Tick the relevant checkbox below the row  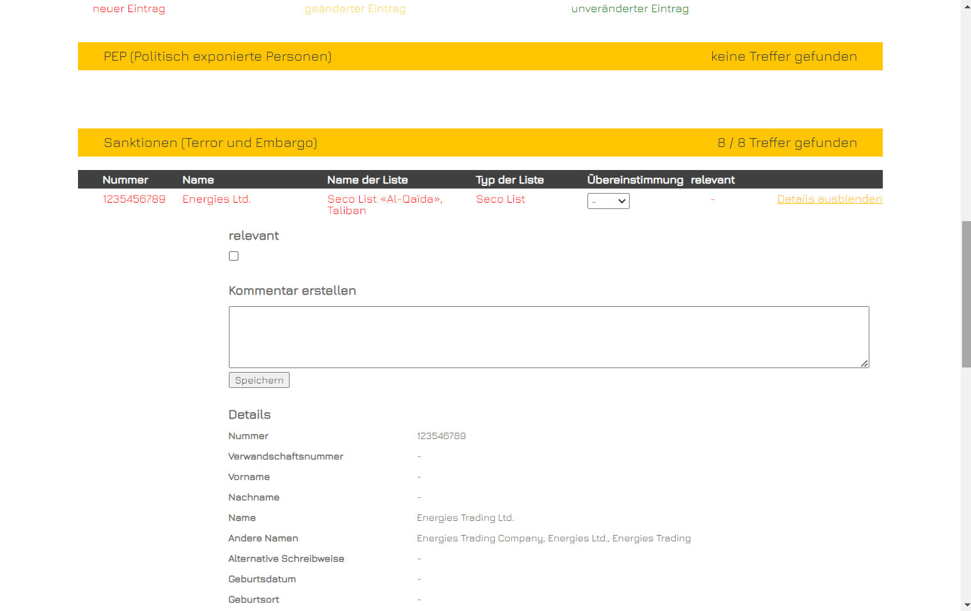tap(234, 256)
